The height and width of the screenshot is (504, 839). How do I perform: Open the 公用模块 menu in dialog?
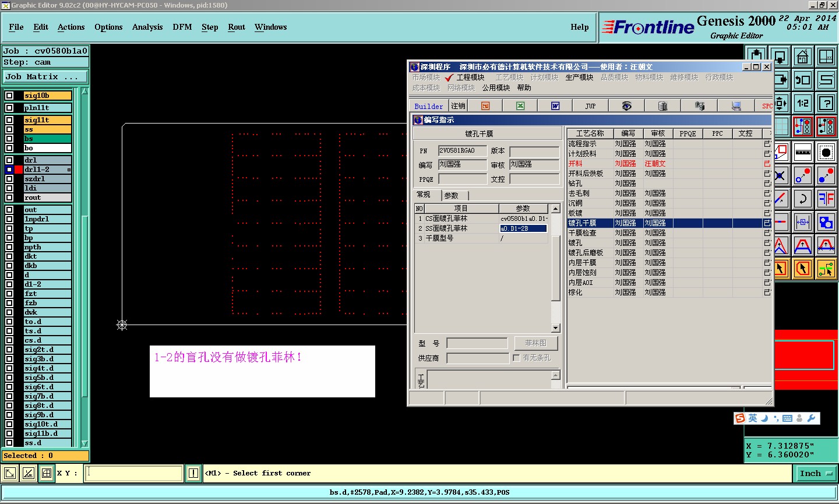pos(496,88)
